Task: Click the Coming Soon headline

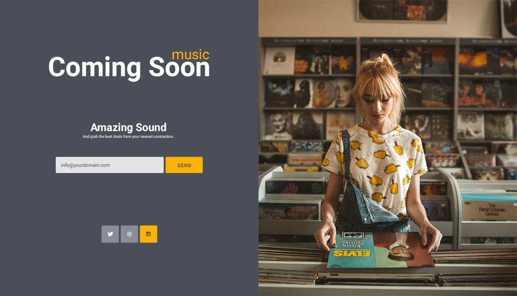Action: click(129, 67)
